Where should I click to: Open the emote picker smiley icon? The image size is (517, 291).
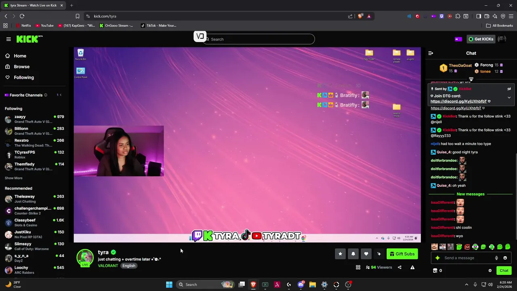(x=505, y=258)
